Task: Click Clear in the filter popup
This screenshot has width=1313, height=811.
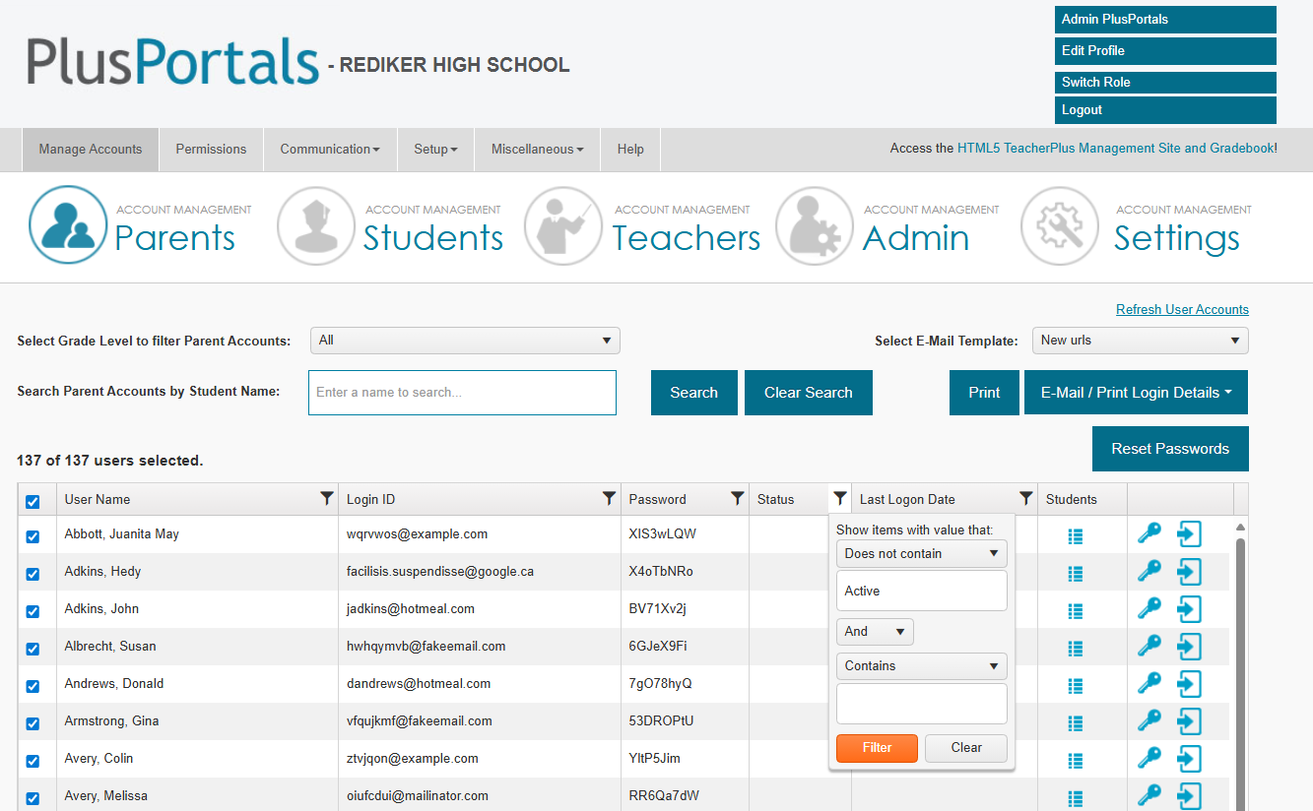Action: pyautogui.click(x=966, y=748)
